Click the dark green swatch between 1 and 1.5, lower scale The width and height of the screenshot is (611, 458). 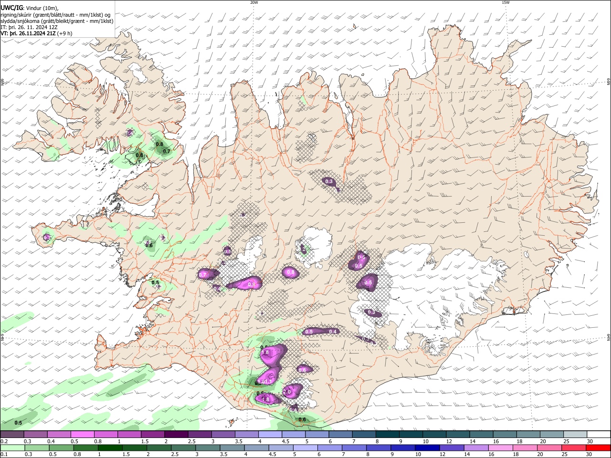[110, 448]
